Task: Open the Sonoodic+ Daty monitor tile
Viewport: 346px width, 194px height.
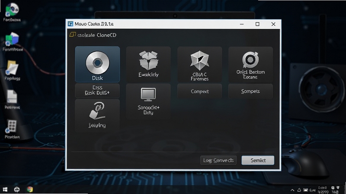Action: click(148, 101)
